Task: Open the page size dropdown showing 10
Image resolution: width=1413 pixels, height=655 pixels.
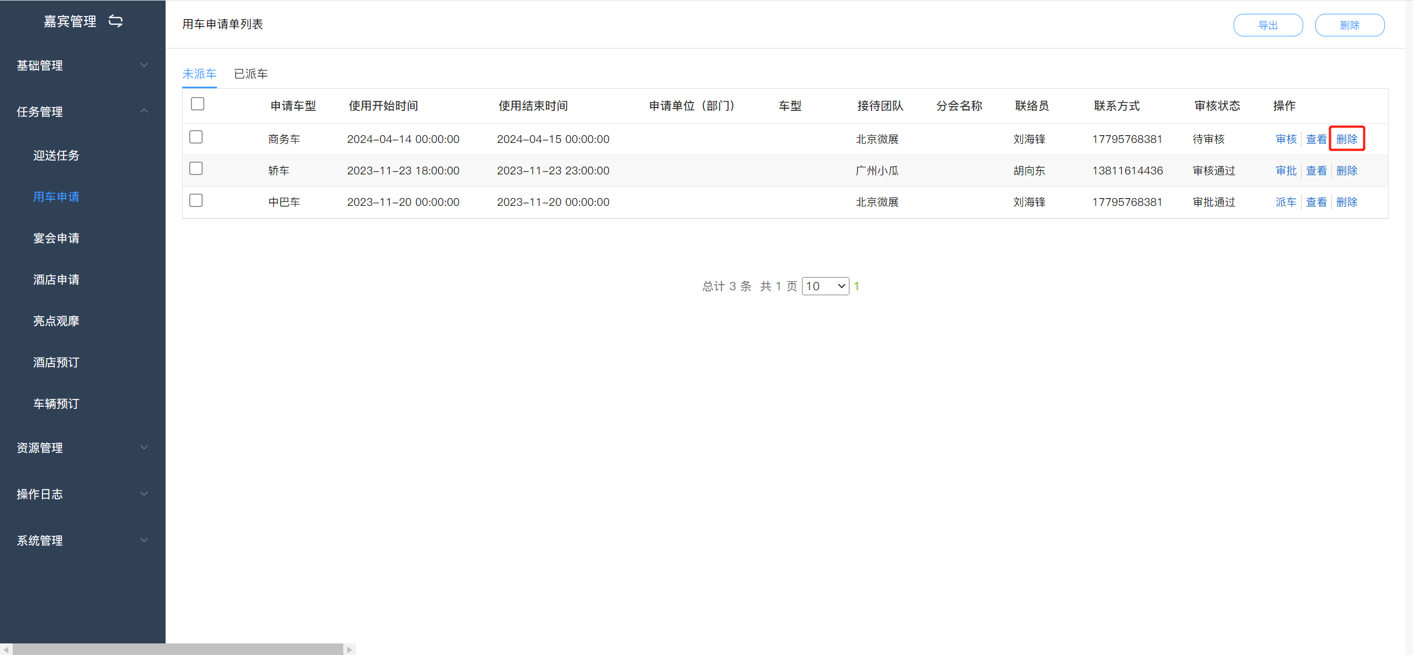Action: click(825, 286)
